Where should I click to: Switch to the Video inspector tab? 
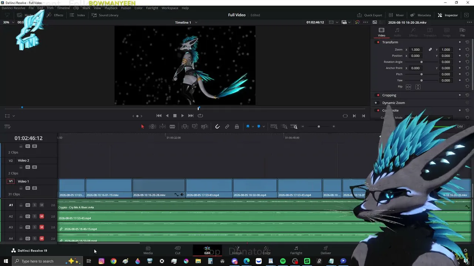pos(381,33)
